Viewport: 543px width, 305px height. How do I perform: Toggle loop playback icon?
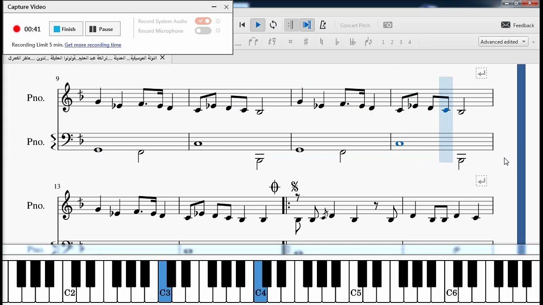(x=273, y=25)
